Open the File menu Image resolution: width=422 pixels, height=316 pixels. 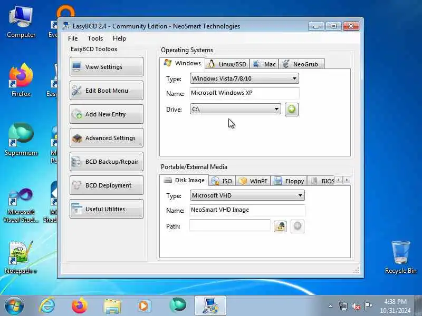73,38
